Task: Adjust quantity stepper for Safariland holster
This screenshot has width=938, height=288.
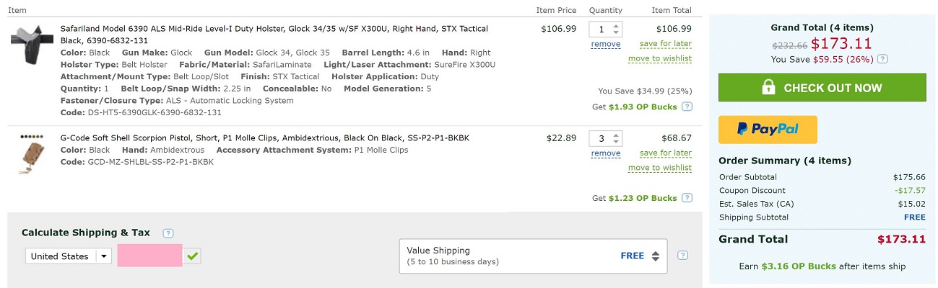Action: coord(616,30)
